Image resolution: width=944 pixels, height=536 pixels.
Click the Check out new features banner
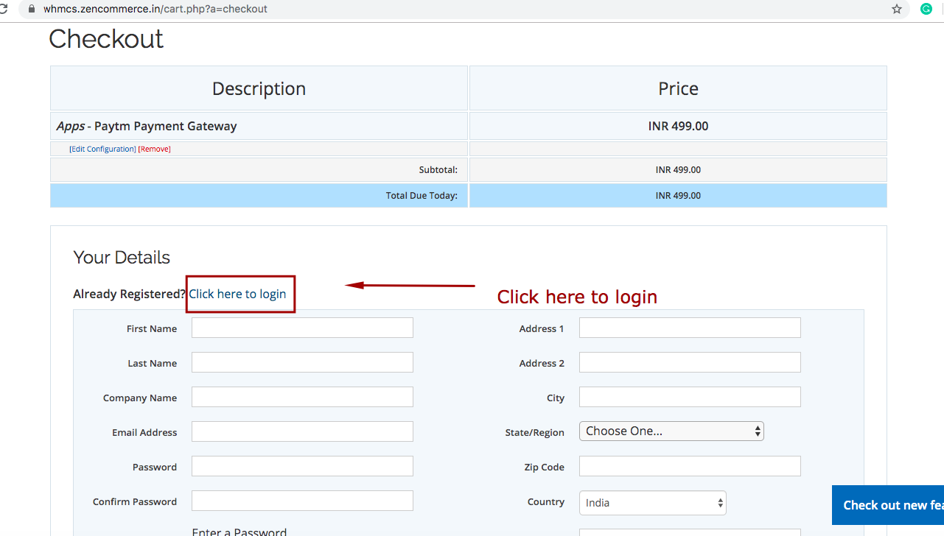pyautogui.click(x=888, y=505)
